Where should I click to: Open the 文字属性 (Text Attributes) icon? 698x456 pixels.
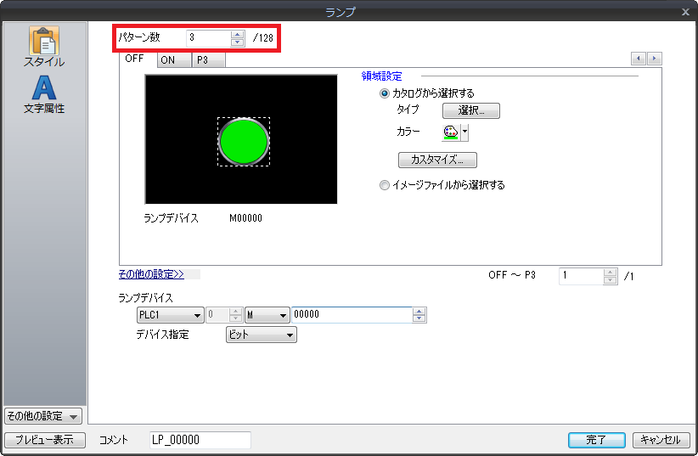click(44, 93)
